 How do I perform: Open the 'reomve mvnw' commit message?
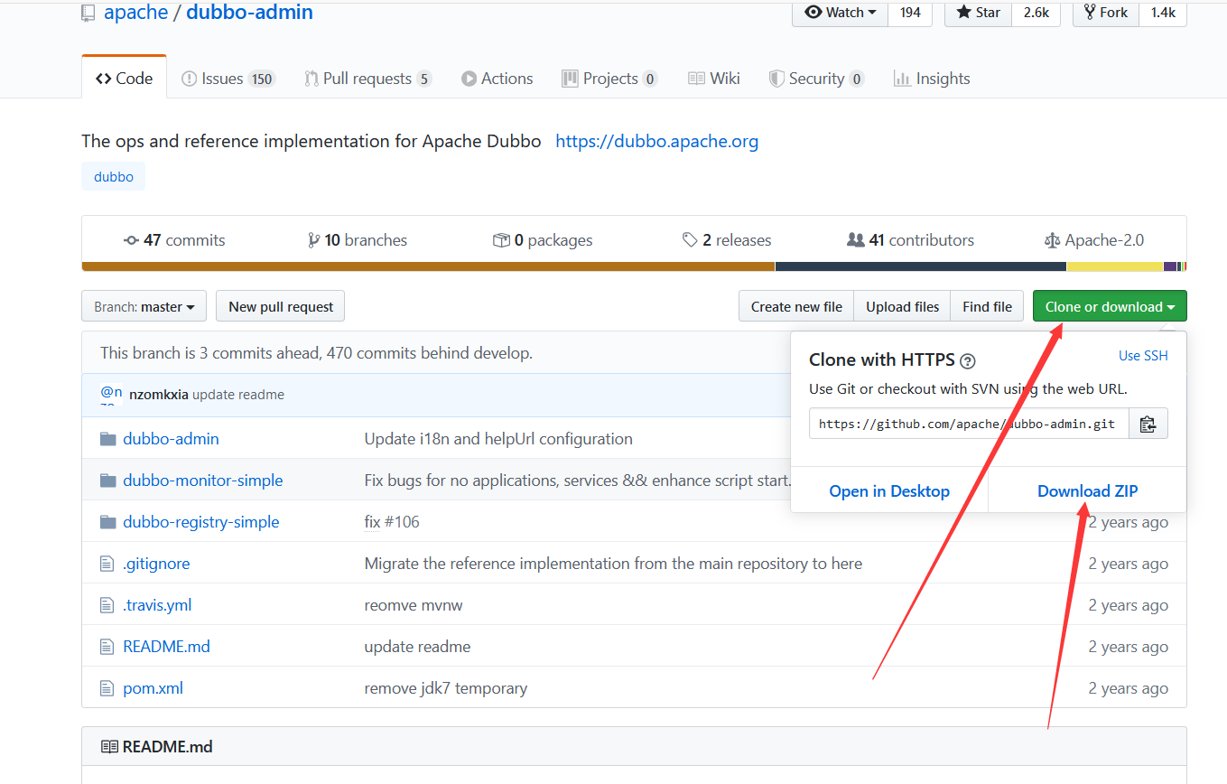414,605
